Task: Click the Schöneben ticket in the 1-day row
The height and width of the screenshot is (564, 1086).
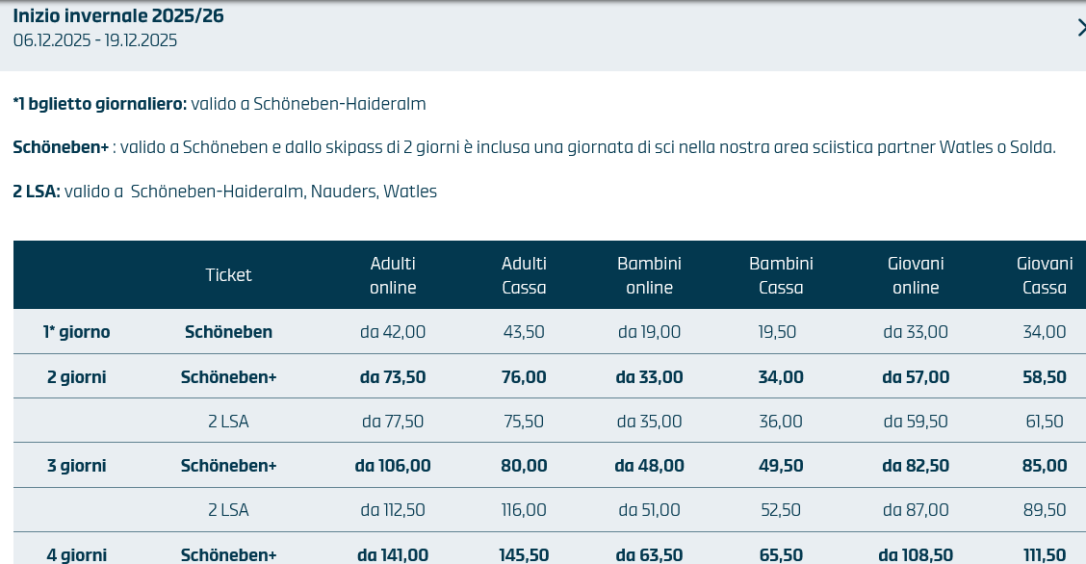Action: [228, 332]
